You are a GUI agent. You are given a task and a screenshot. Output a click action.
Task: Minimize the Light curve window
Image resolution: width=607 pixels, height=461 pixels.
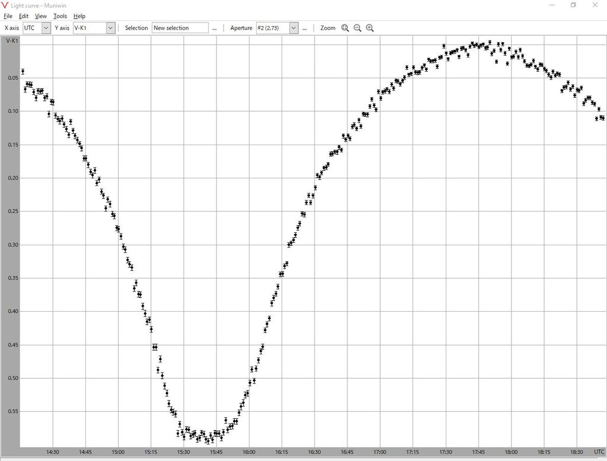coord(551,5)
